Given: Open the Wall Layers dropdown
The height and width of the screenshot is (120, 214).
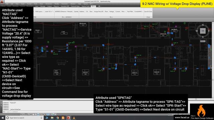Looking at the screenshot, I should coord(39,12).
